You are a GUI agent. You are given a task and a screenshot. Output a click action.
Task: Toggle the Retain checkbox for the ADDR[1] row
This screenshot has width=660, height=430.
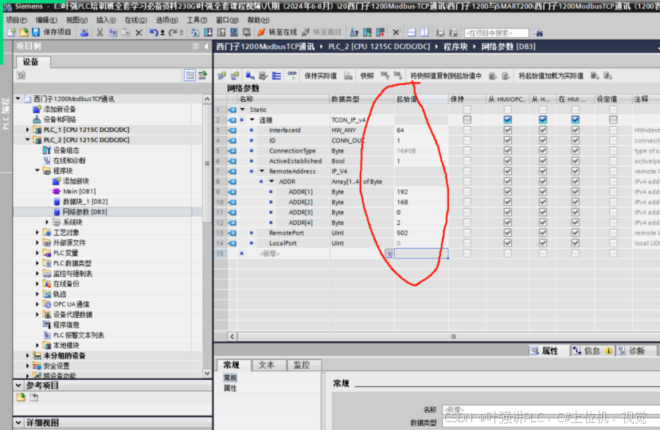coord(467,192)
